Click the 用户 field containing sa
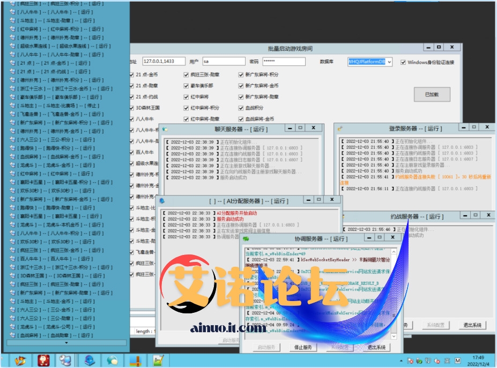The image size is (497, 368). click(x=224, y=61)
